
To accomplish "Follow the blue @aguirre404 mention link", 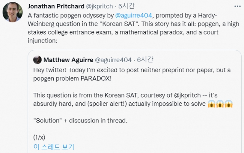I will pos(133,15).
